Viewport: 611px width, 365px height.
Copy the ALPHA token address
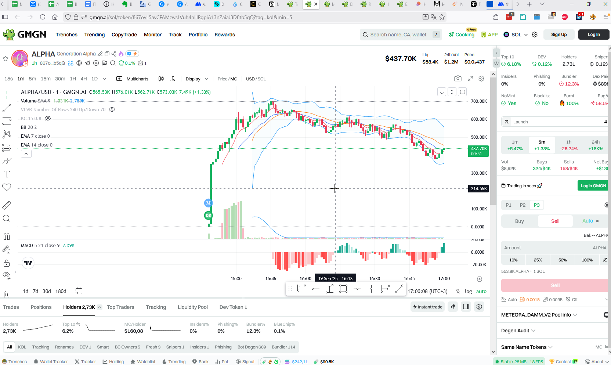tap(107, 54)
